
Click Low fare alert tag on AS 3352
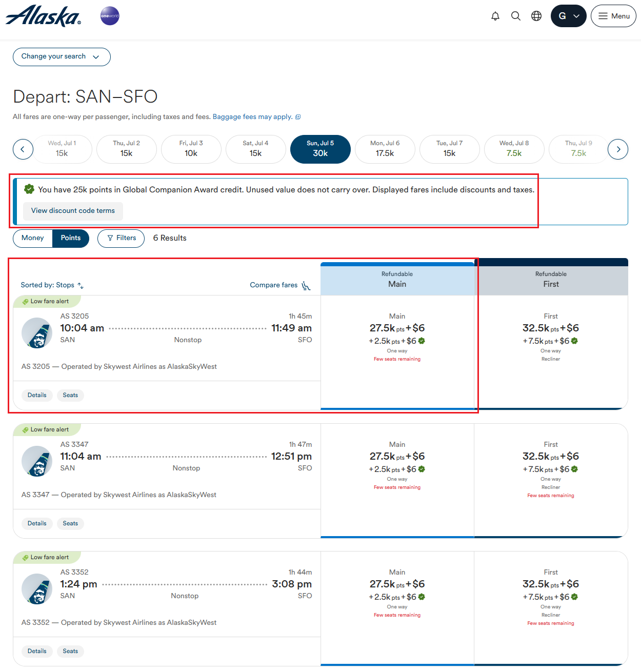pyautogui.click(x=47, y=557)
